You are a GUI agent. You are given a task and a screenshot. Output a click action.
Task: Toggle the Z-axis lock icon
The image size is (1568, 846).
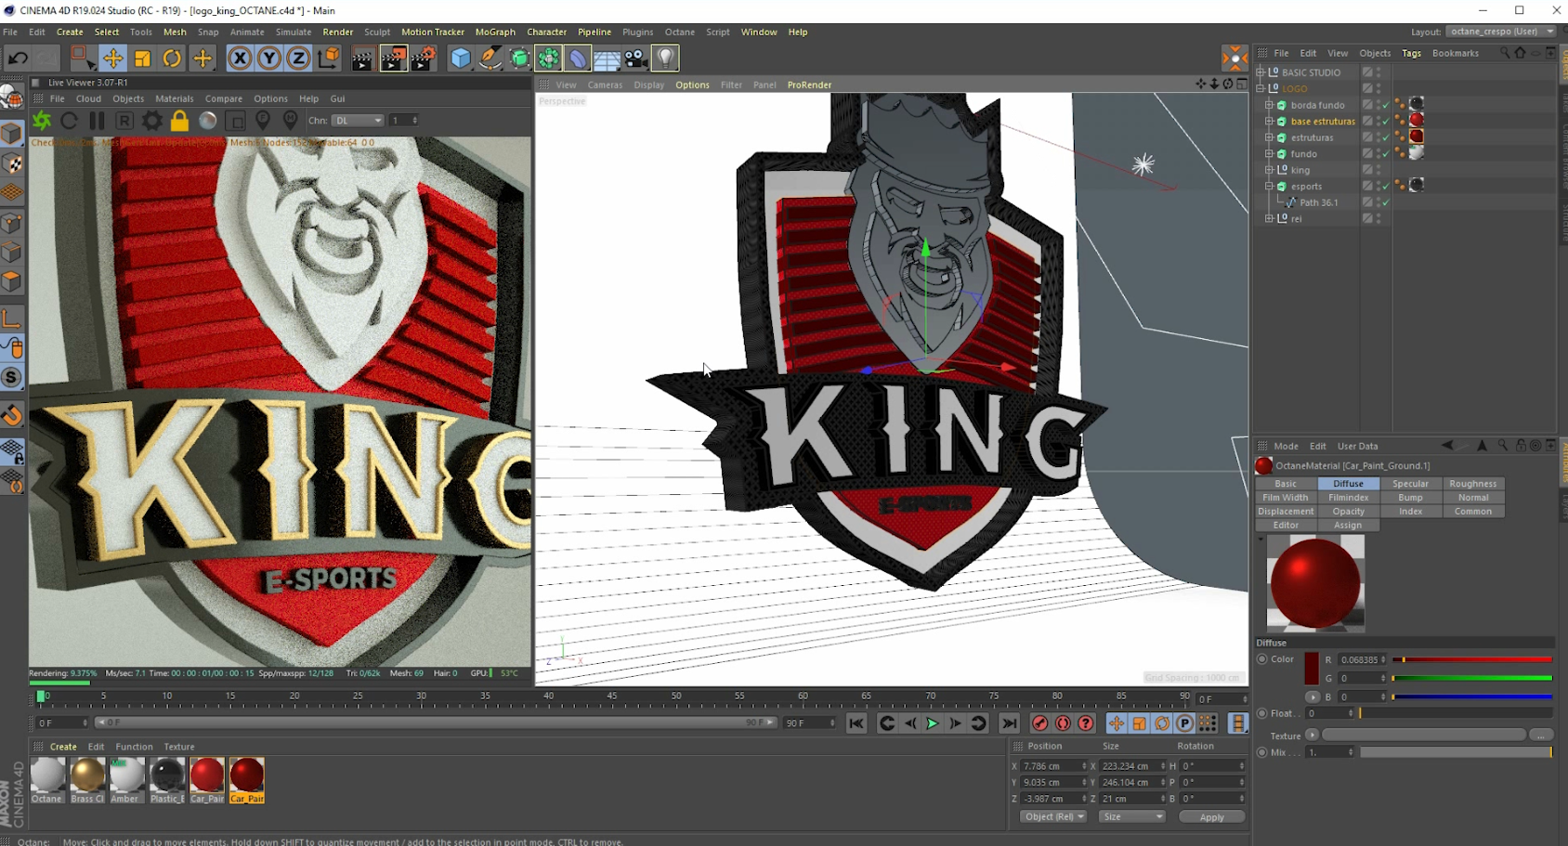tap(298, 59)
